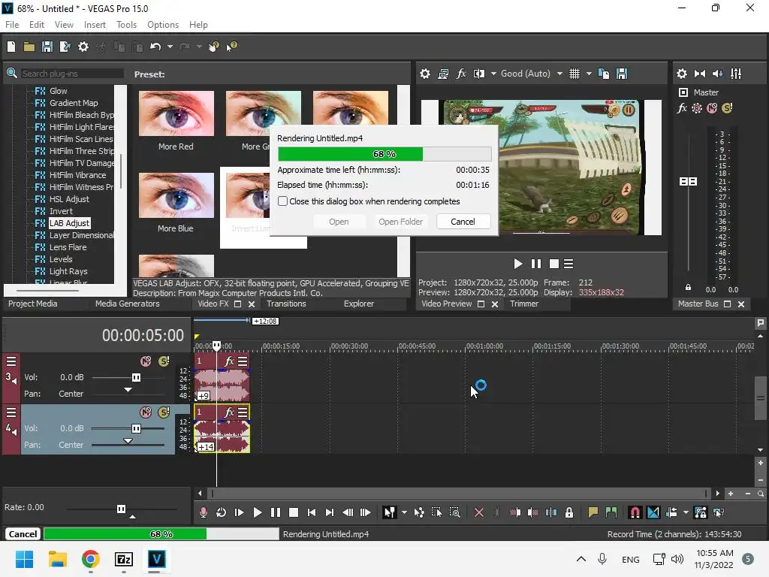This screenshot has height=577, width=769.
Task: Switch to the Transitions tab
Action: coord(286,304)
